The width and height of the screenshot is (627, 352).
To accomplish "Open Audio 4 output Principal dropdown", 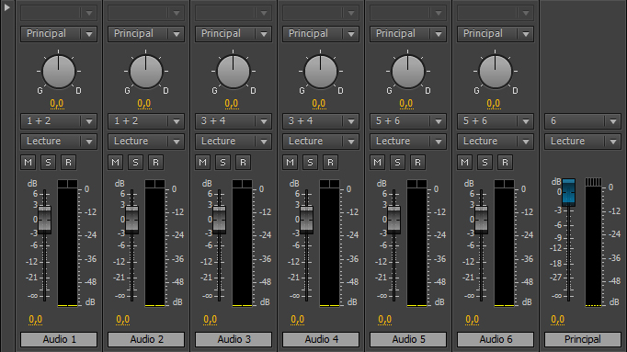I will tap(321, 34).
